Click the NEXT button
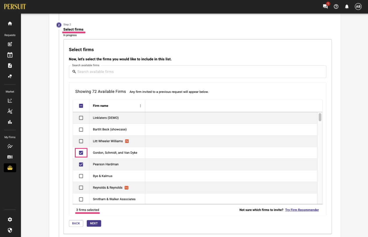The image size is (368, 237). pos(94,223)
